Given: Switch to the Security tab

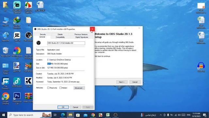Looking at the screenshot, I should (x=43, y=34).
